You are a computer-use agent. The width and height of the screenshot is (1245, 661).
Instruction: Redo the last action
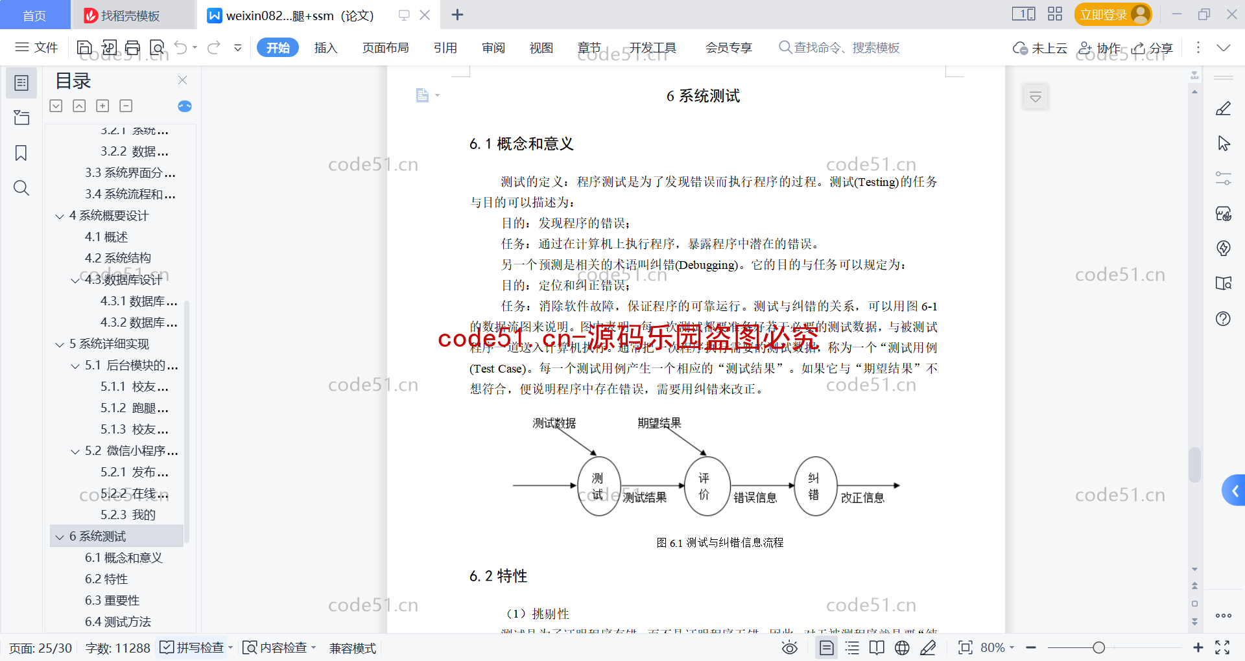click(x=214, y=47)
